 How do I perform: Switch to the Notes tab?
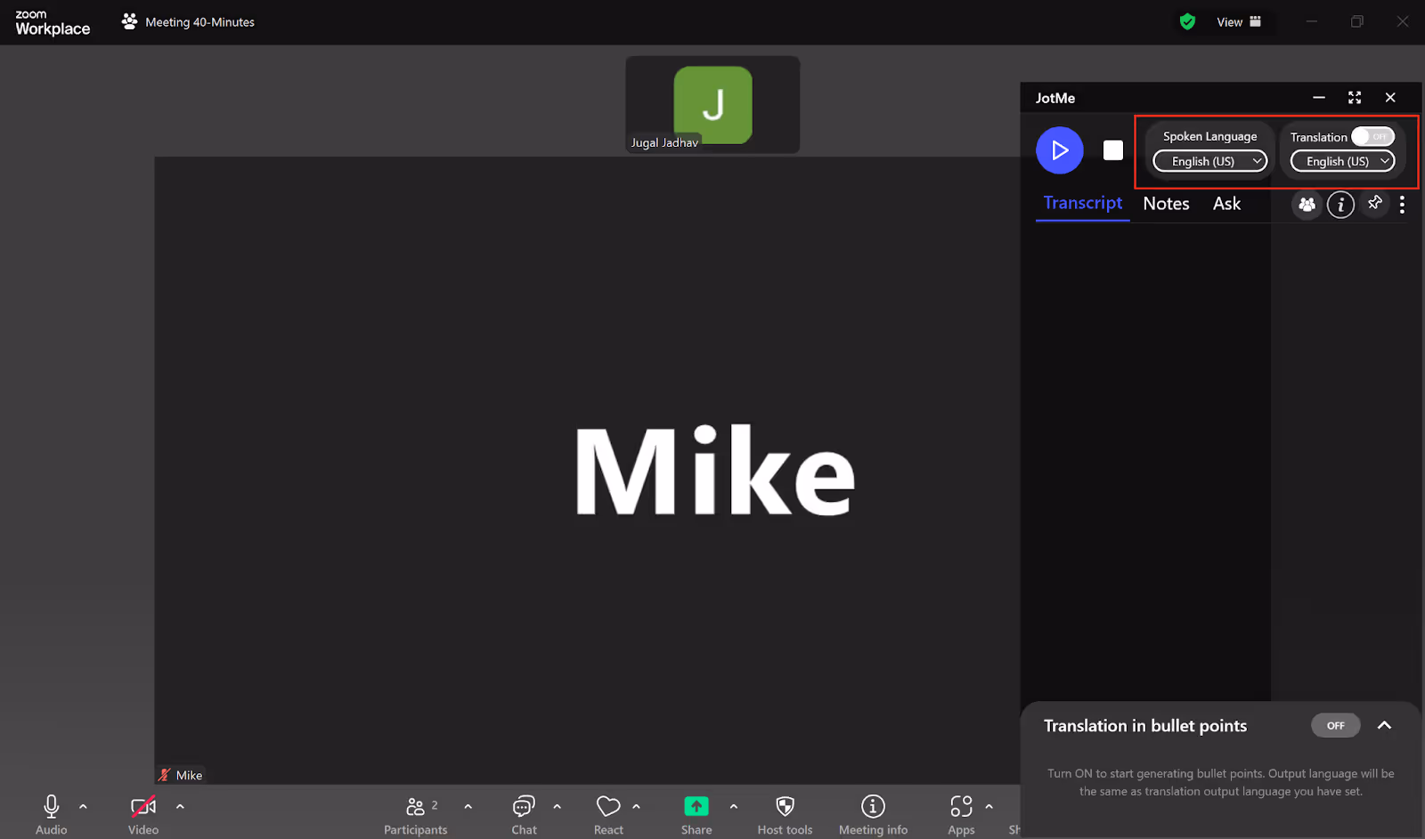coord(1166,204)
